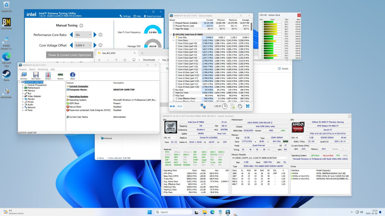Click the Core 0 clock bar in Active Clock
The width and height of the screenshot is (385, 216).
tap(272, 22)
